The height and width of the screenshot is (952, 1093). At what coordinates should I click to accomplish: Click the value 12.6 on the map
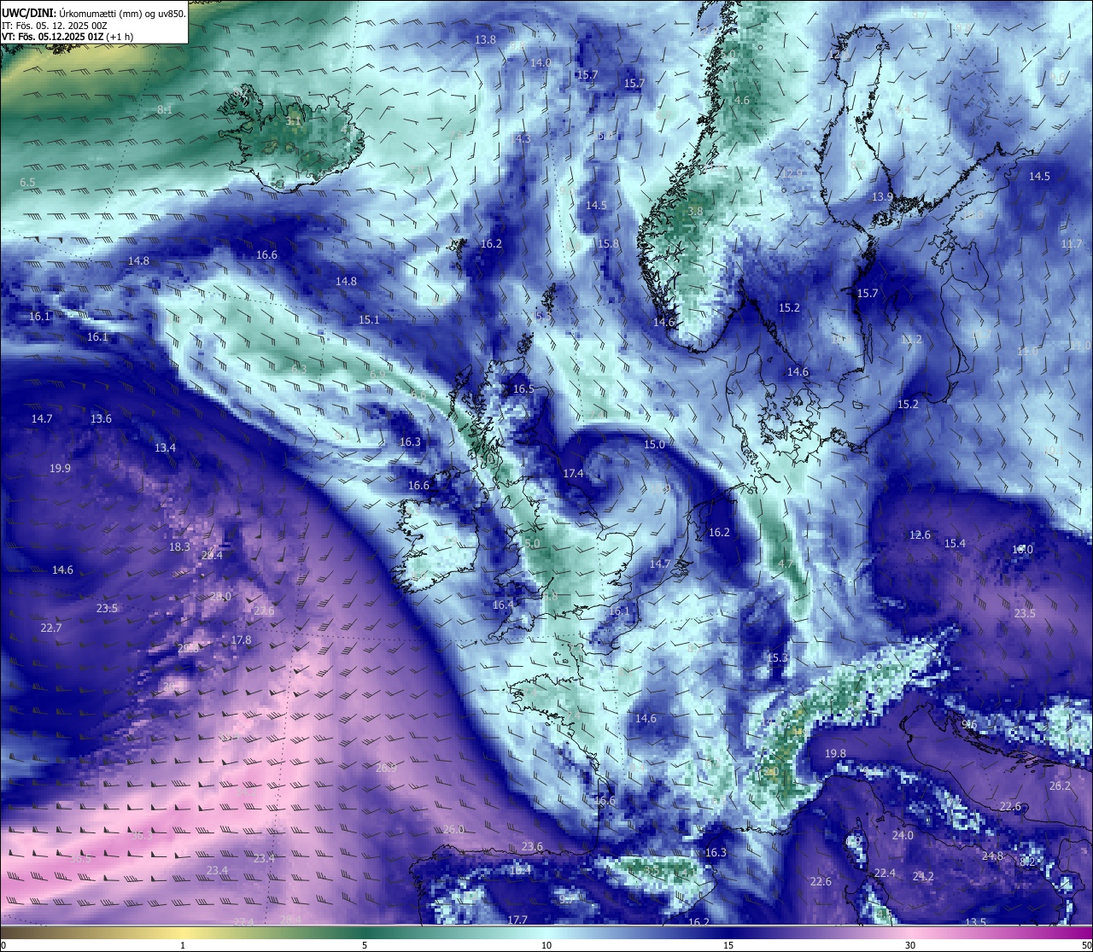[x=920, y=535]
